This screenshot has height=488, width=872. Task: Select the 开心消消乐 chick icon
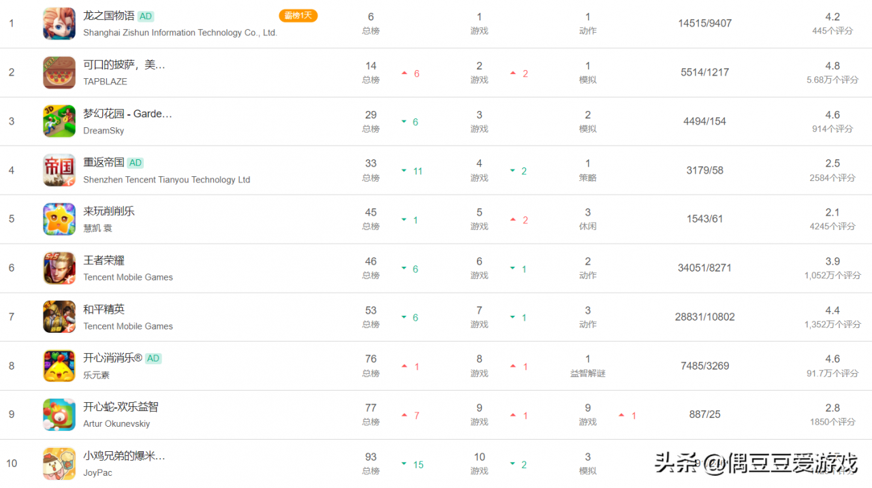pyautogui.click(x=59, y=365)
